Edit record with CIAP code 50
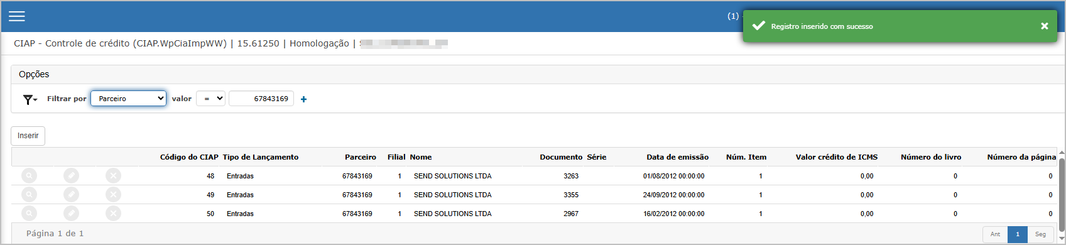1066x245 pixels. point(71,214)
